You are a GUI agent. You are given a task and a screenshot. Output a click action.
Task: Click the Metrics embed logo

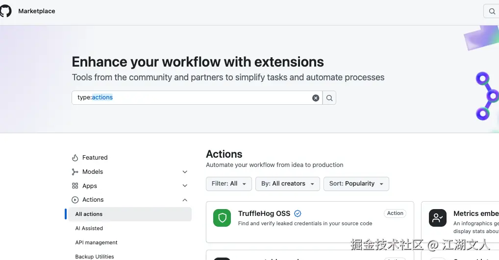coord(438,218)
